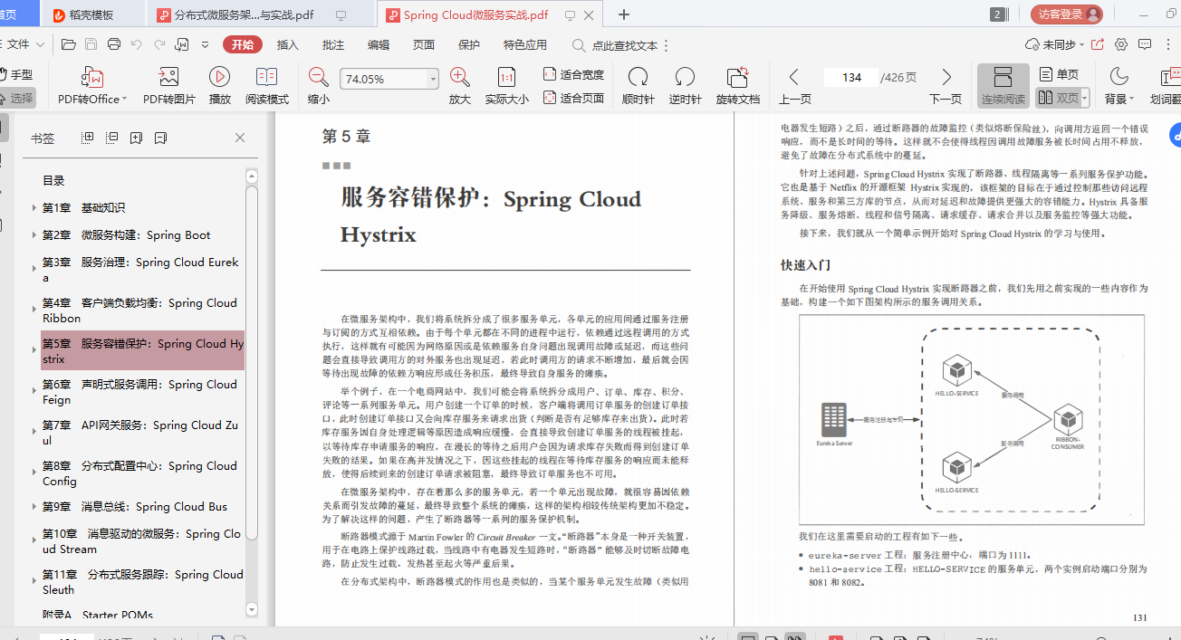
Task: Open the 旋转文档 tool
Action: [x=737, y=87]
